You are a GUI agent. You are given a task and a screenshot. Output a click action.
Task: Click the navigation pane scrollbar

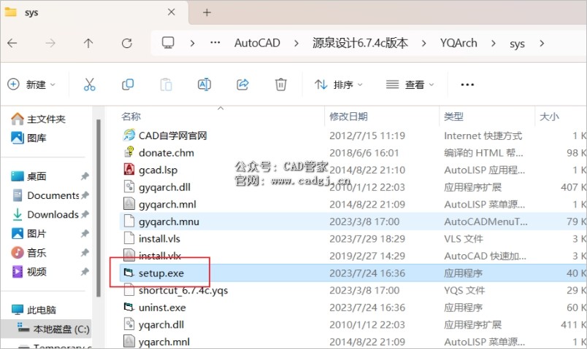coord(99,208)
